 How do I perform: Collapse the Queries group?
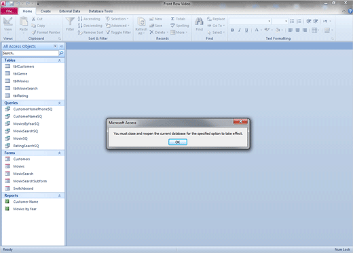point(59,103)
